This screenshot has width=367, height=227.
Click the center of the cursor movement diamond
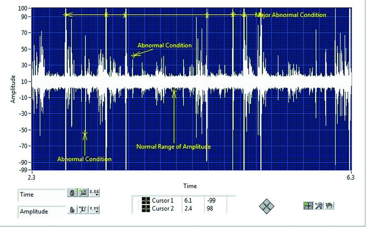pyautogui.click(x=267, y=207)
